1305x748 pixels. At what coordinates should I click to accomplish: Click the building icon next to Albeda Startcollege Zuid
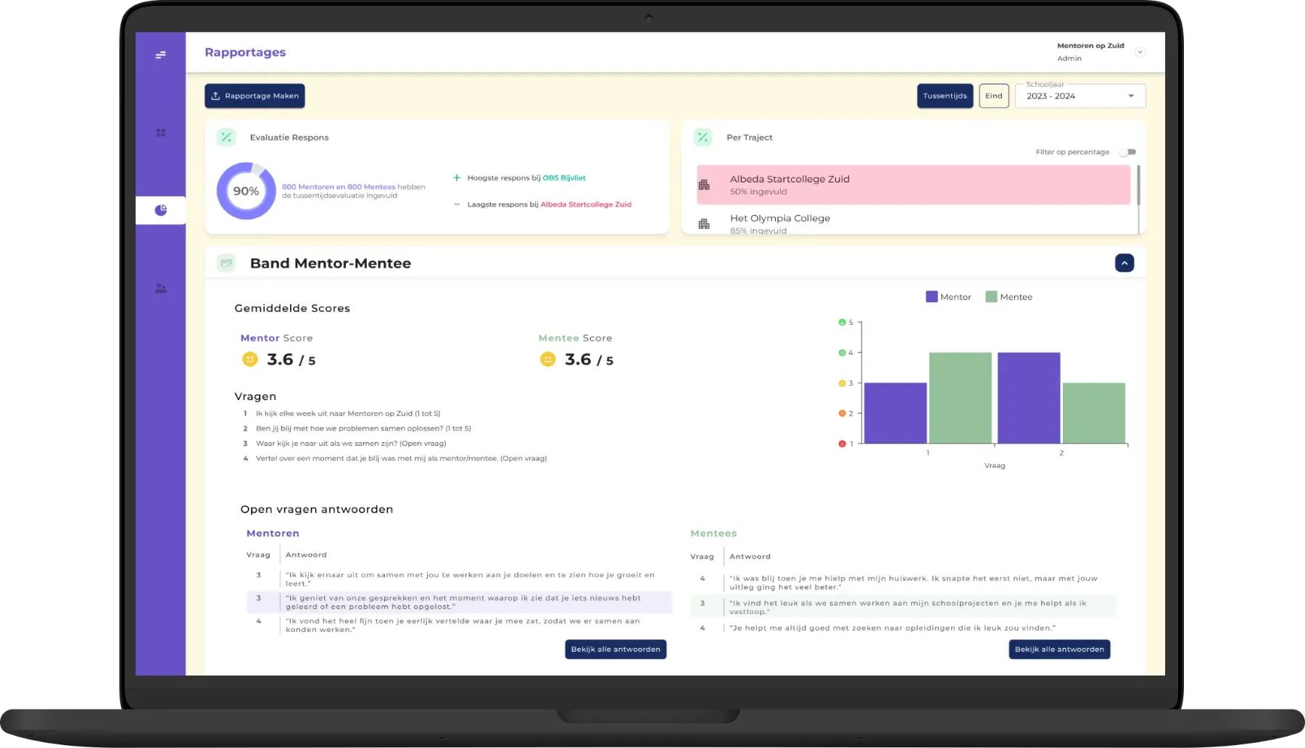[703, 185]
